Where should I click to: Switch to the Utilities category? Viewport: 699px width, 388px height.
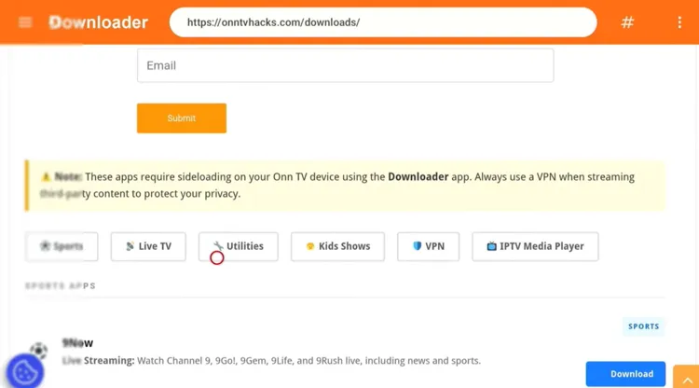[x=239, y=246]
